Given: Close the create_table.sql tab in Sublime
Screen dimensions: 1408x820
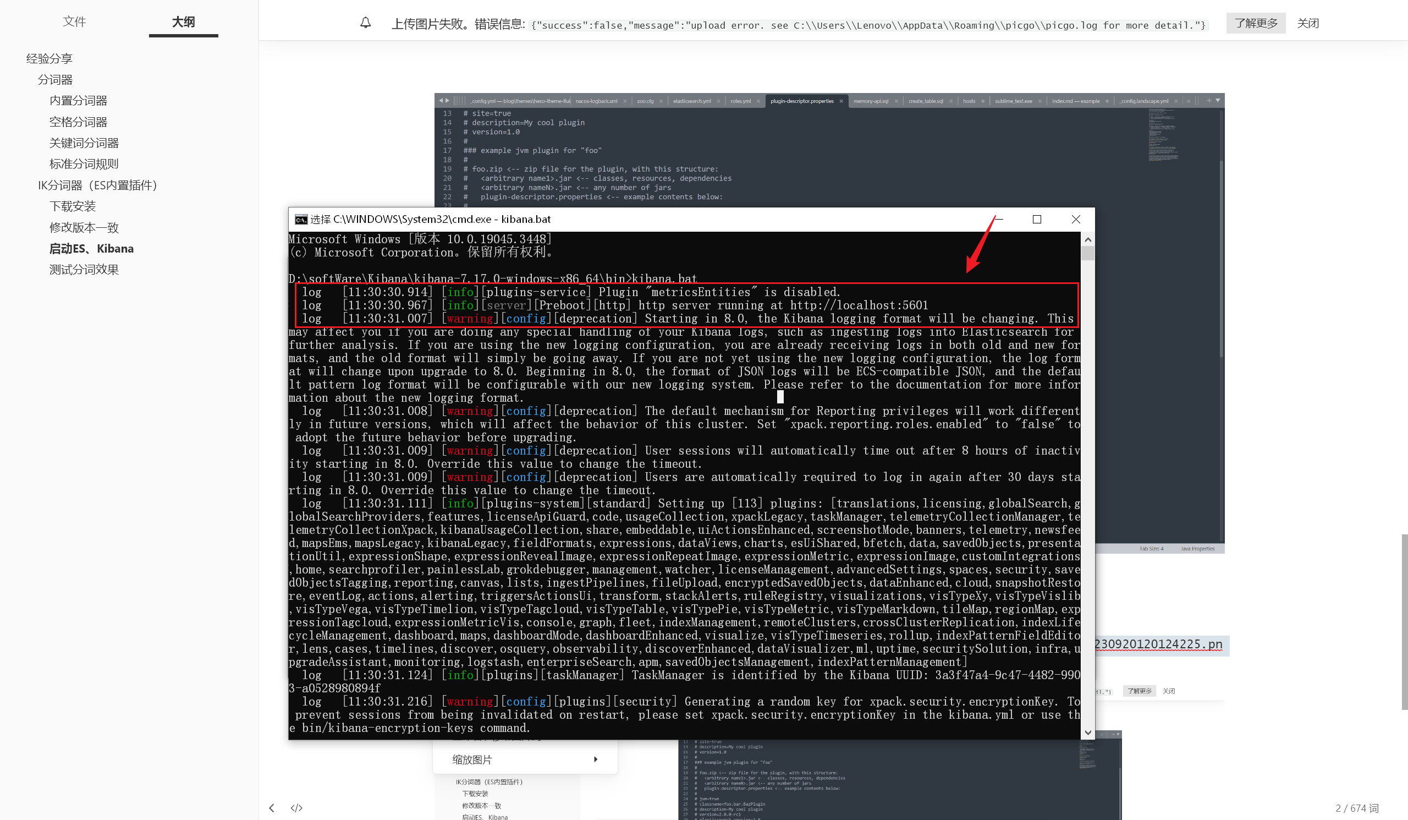Looking at the screenshot, I should point(951,101).
